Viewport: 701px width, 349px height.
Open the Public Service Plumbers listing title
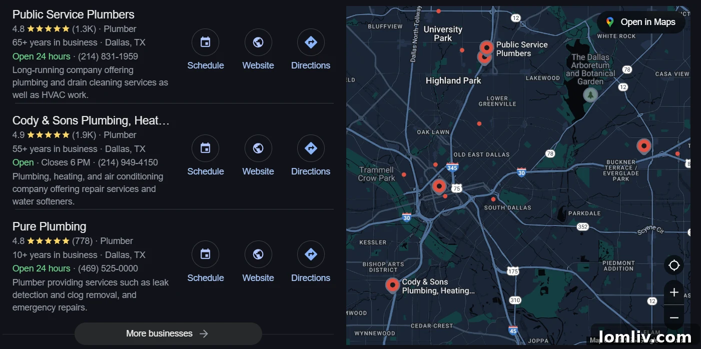pyautogui.click(x=74, y=14)
